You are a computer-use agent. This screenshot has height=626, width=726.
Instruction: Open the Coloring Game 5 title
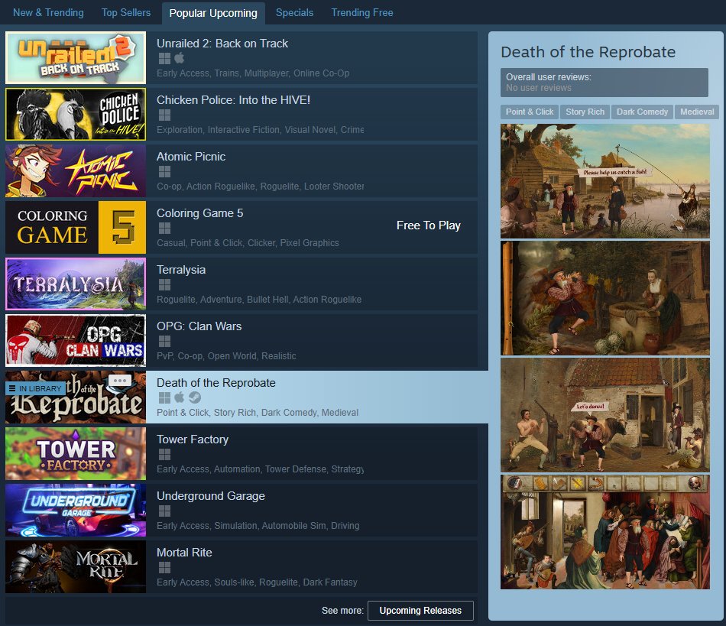click(199, 213)
